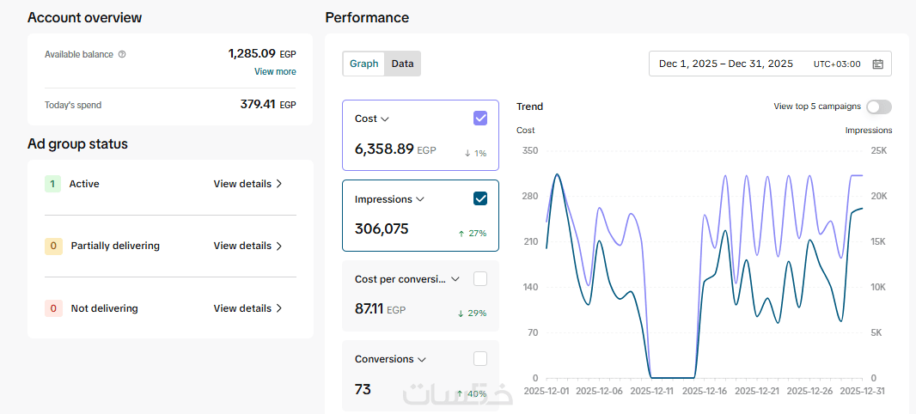916x414 pixels.
Task: Uncheck the Impressions metric checkbox
Action: [480, 199]
